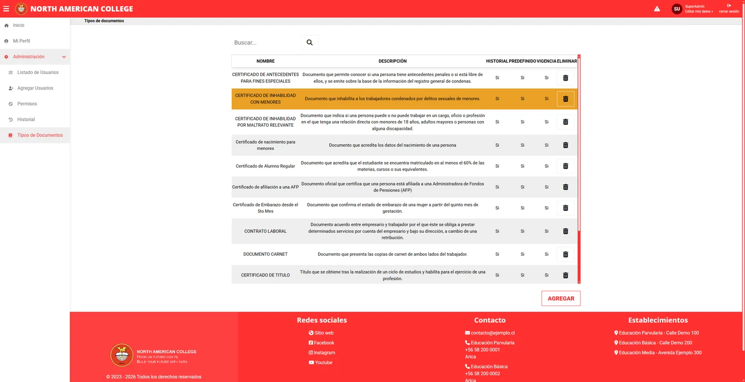The width and height of the screenshot is (745, 382).
Task: Click the Tipos de Documentos icon in sidebar
Action: coord(11,135)
